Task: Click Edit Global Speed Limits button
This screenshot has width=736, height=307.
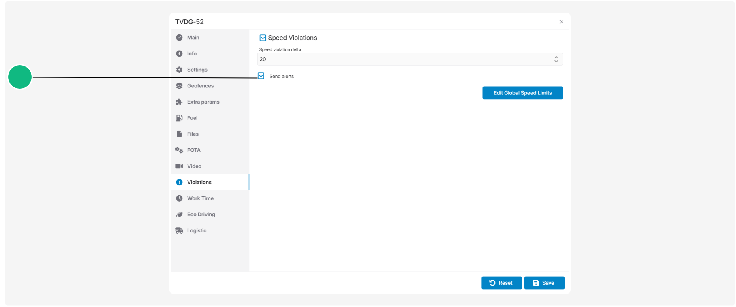Action: pos(522,93)
